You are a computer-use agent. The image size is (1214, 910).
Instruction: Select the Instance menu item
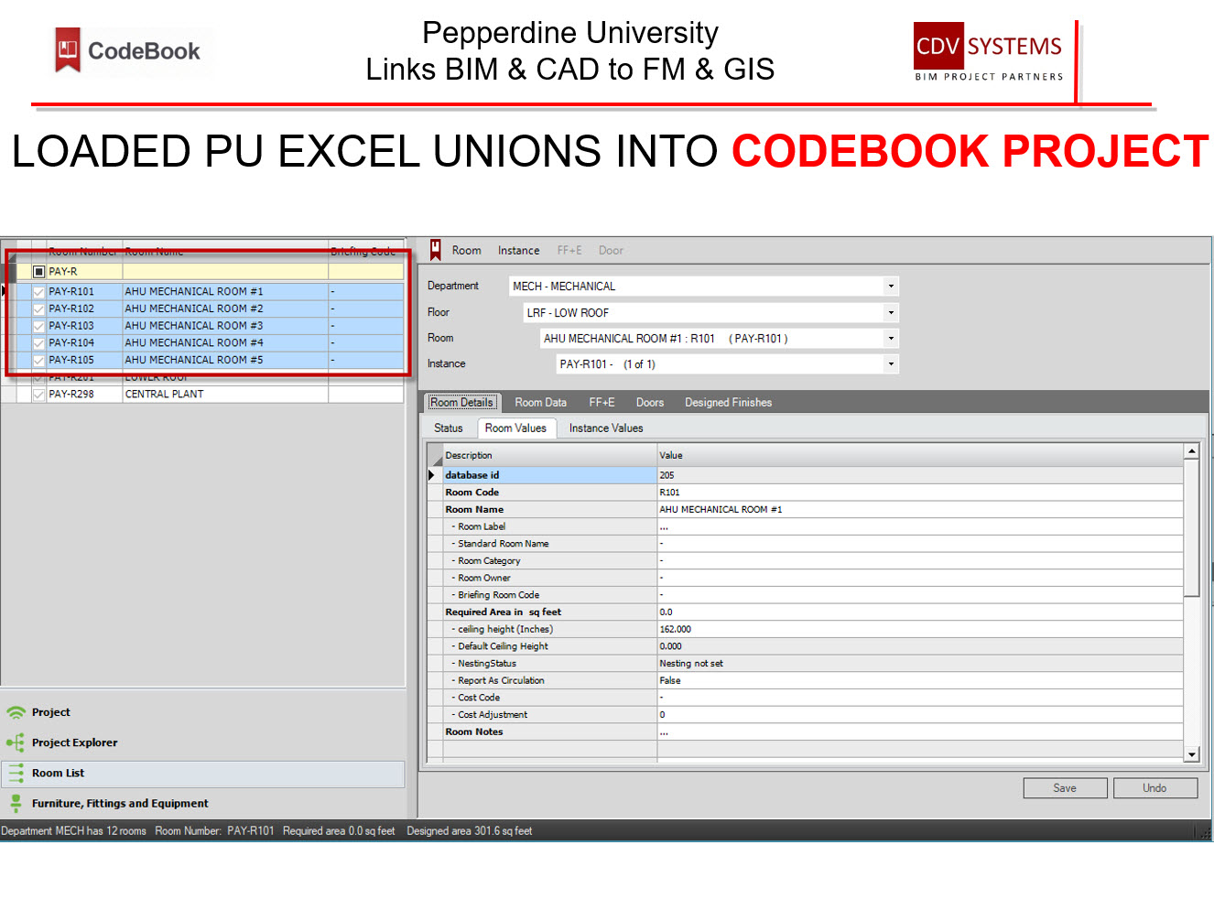click(518, 250)
